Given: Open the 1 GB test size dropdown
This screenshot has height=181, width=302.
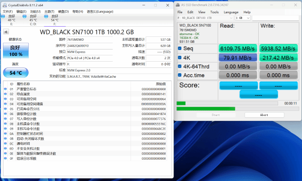Looking at the screenshot, I should 243,18.
